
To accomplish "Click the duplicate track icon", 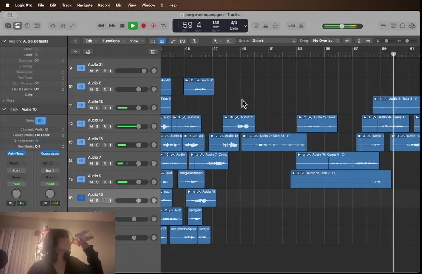I will (88, 52).
